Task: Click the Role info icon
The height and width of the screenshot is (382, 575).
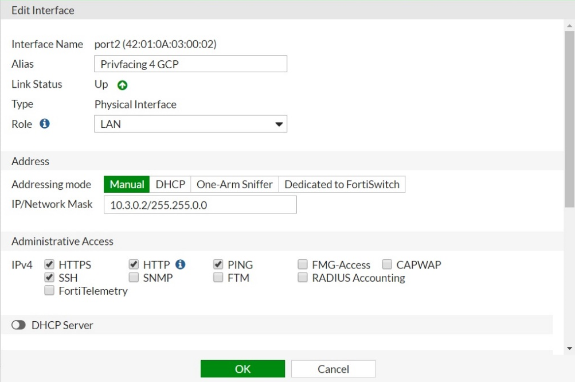Action: 45,123
